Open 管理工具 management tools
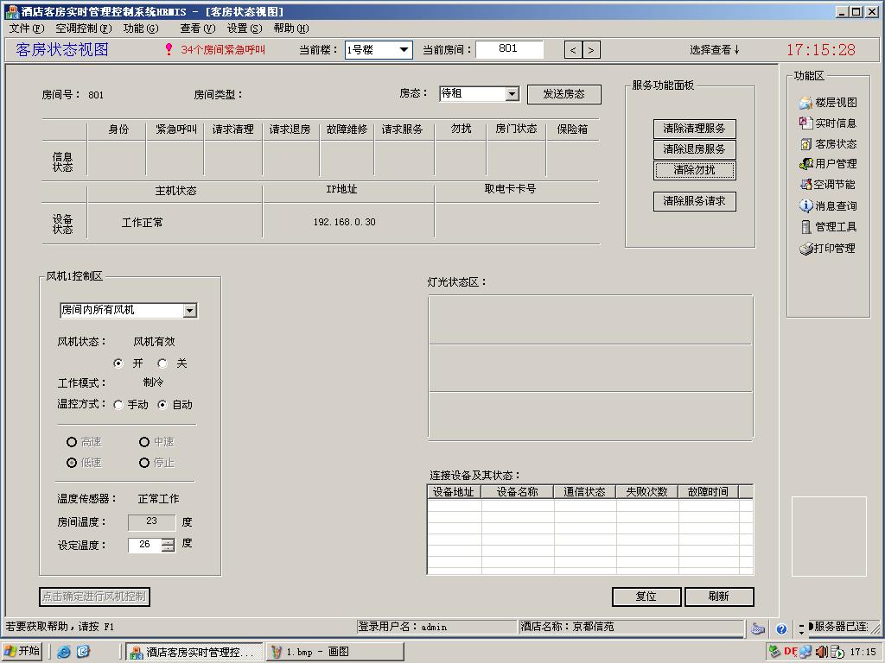The width and height of the screenshot is (885, 663). coord(826,226)
